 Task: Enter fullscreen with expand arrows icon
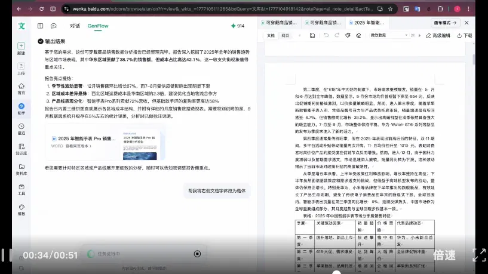[x=479, y=255]
